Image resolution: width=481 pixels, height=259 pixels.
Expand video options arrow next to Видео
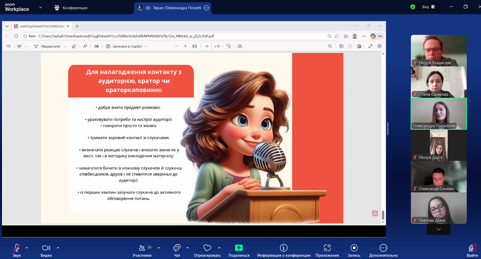pyautogui.click(x=58, y=248)
